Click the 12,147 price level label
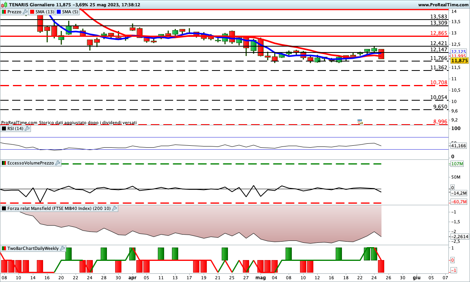470x282 pixels. (439, 50)
